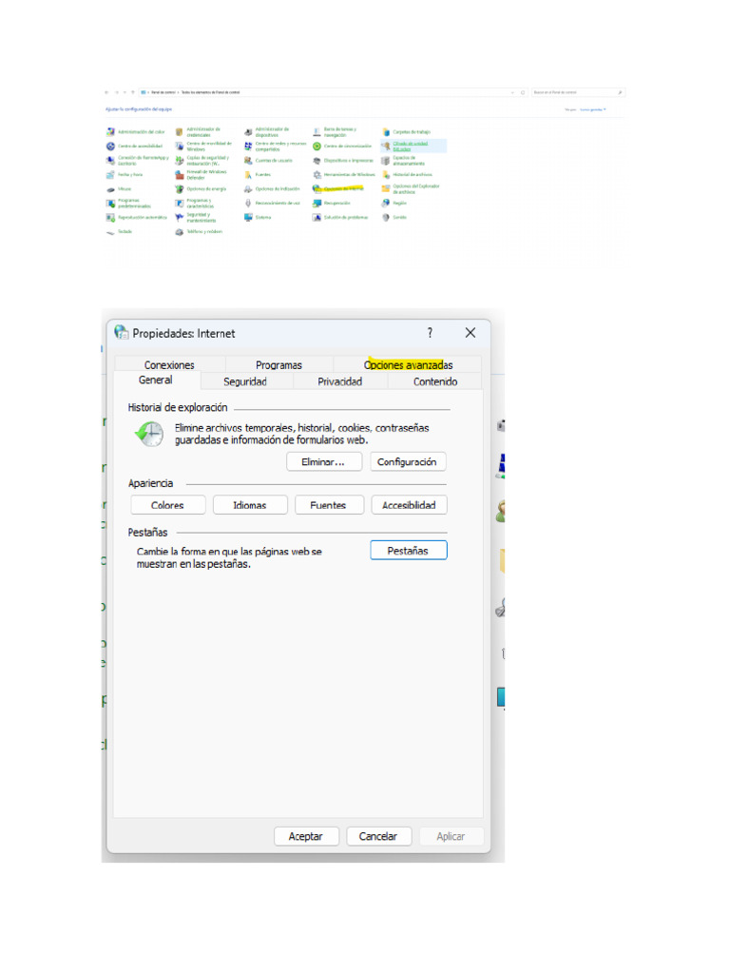Select the Seguridad tab
730x974 pixels.
tap(244, 381)
